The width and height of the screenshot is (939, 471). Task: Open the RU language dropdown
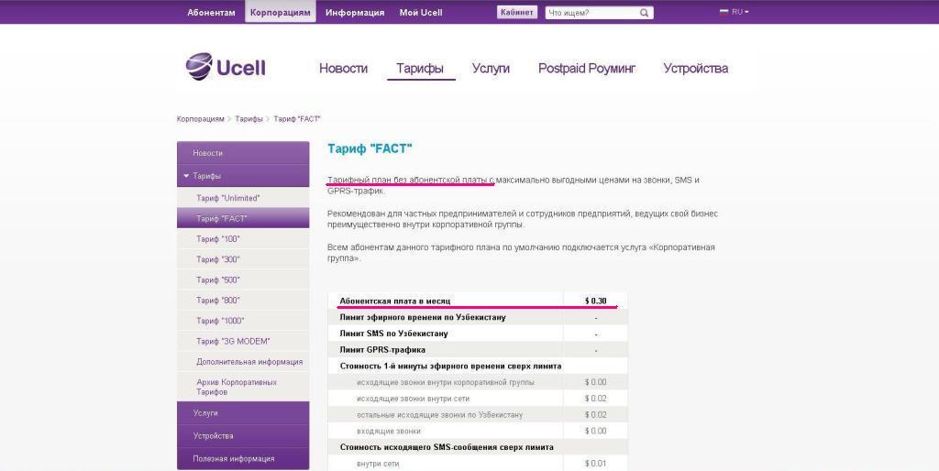[740, 11]
